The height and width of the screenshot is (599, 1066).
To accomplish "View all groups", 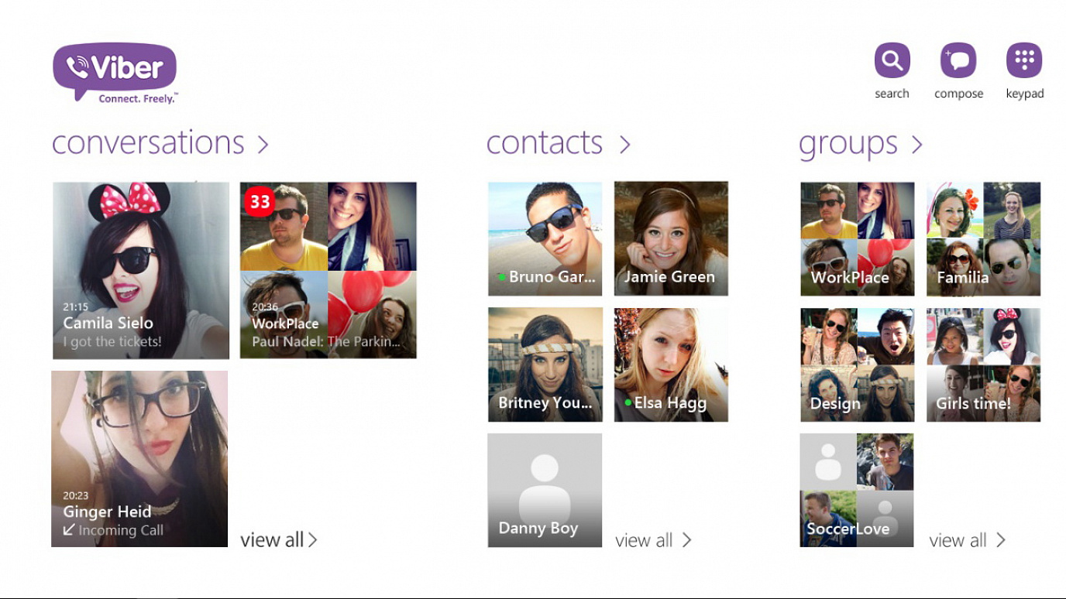I will tap(967, 540).
